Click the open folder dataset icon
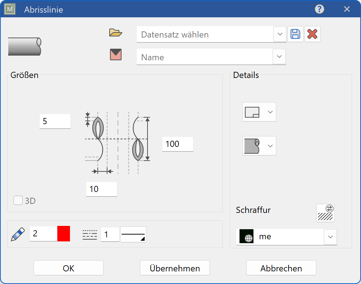Image resolution: width=361 pixels, height=284 pixels. tap(116, 33)
